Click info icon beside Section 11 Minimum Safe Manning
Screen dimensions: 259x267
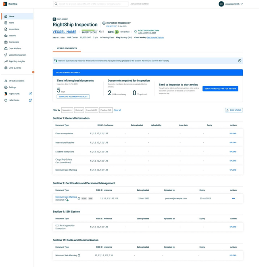pos(79,255)
